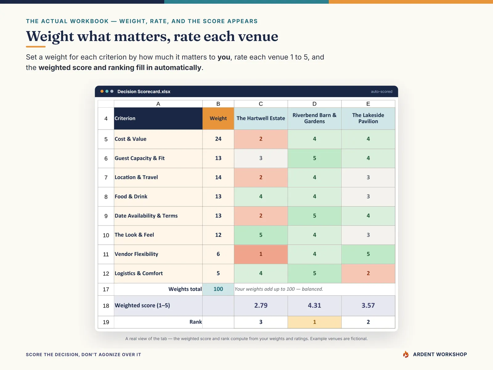The image size is (493, 370).
Task: Click the weights total value 100
Action: (x=218, y=289)
